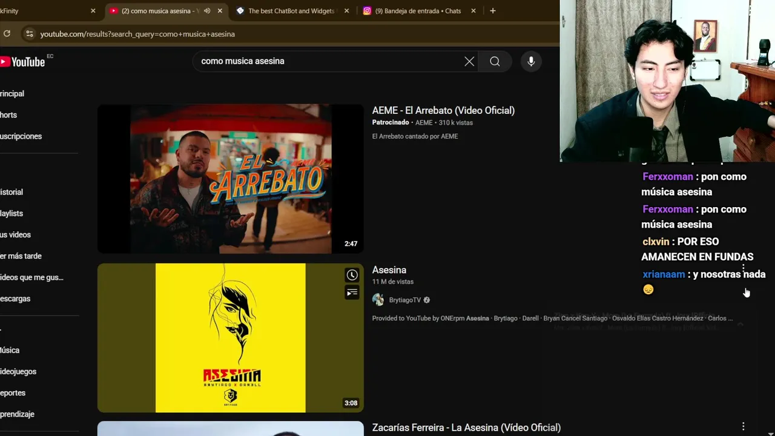This screenshot has width=775, height=436.
Task: Start voice search with the microphone icon
Action: [x=531, y=61]
